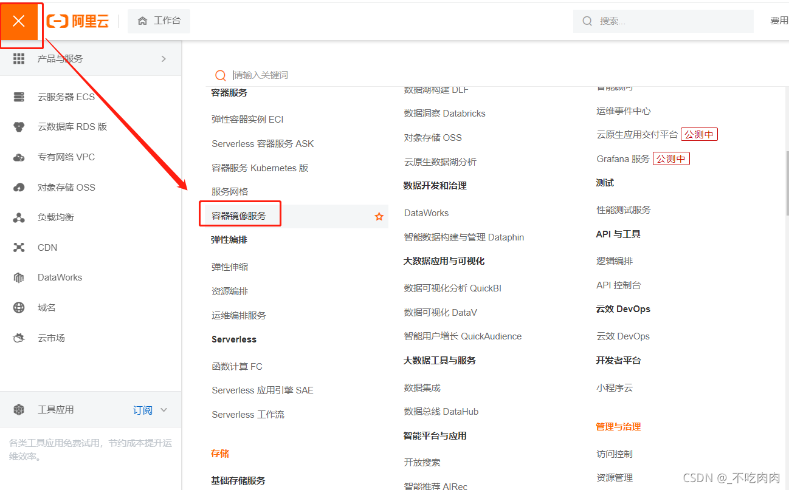Viewport: 789px width, 490px height.
Task: Expand the 工具应用 dropdown chevron
Action: coord(164,410)
